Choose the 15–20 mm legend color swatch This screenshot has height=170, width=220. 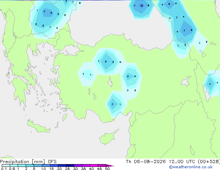click(x=54, y=165)
